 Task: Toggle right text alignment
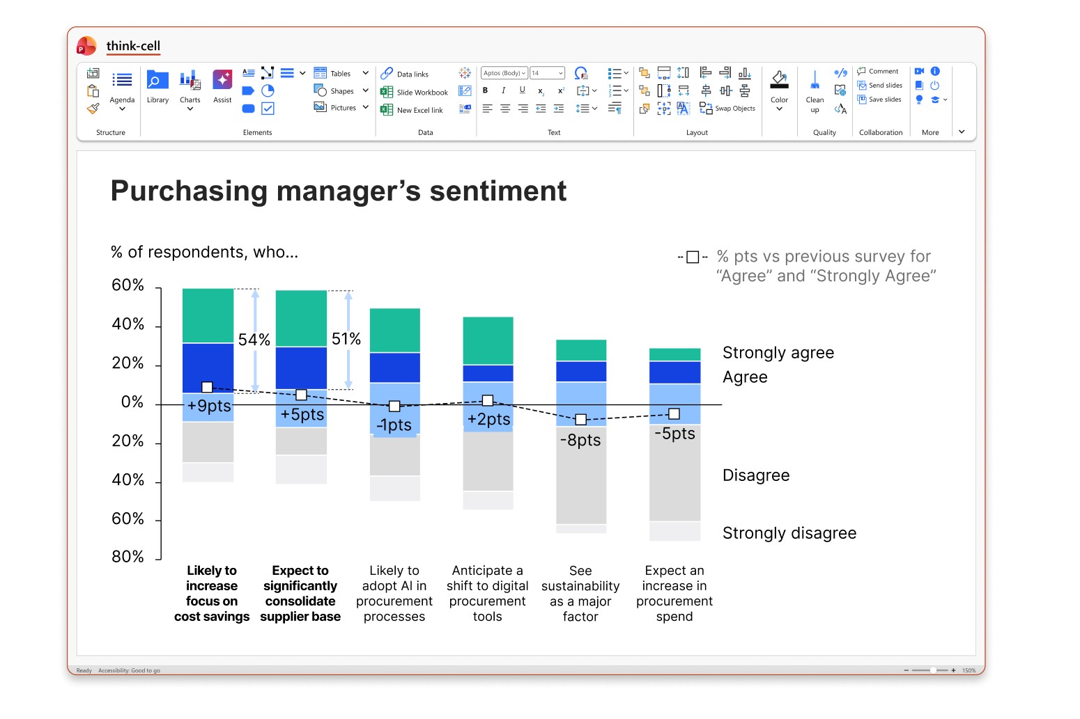point(523,109)
